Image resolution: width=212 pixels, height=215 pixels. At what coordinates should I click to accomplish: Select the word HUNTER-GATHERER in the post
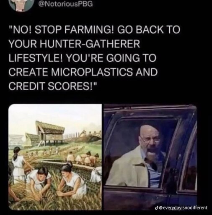click(90, 44)
